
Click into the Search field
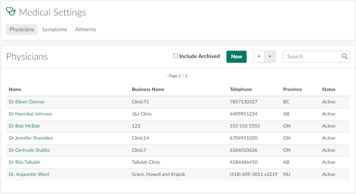point(311,57)
